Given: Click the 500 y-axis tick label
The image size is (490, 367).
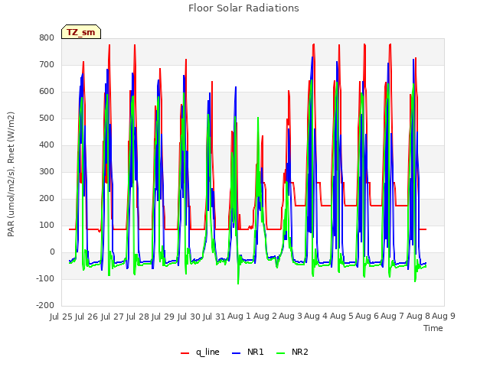Looking at the screenshot, I should point(47,119).
